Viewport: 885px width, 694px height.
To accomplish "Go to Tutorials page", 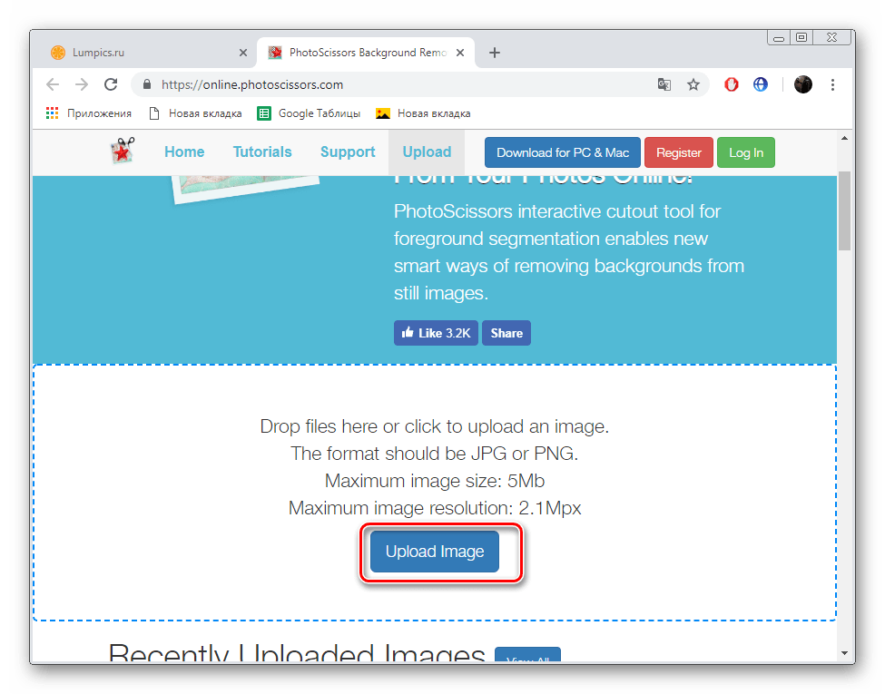I will (262, 152).
